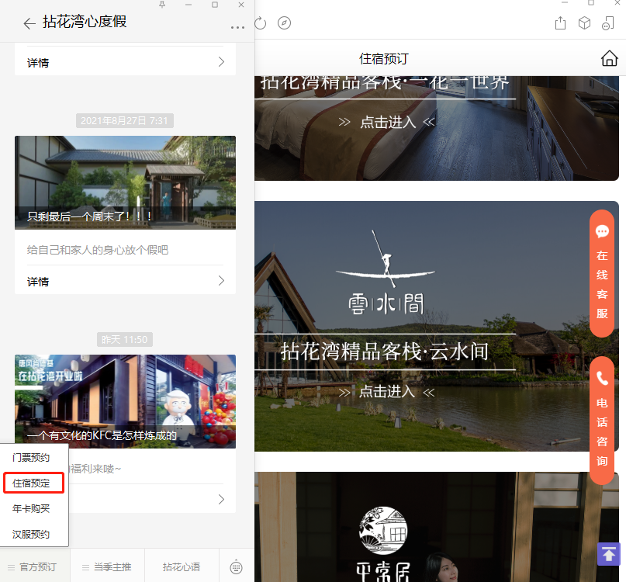Click the refresh page icon
Screen dimensions: 626x582
tap(261, 23)
